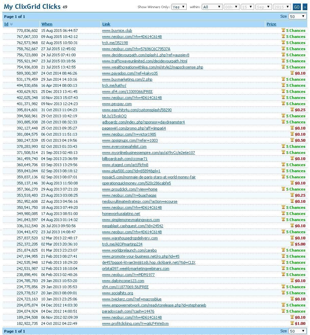
Task: Click trophy icon beside the $0.50 prize
Action: 292,140
